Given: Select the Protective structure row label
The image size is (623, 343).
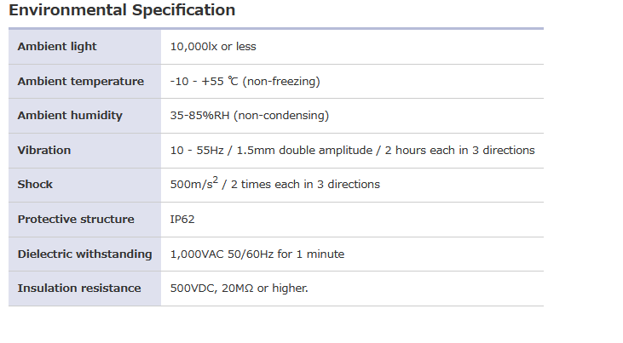Looking at the screenshot, I should click(x=76, y=220).
